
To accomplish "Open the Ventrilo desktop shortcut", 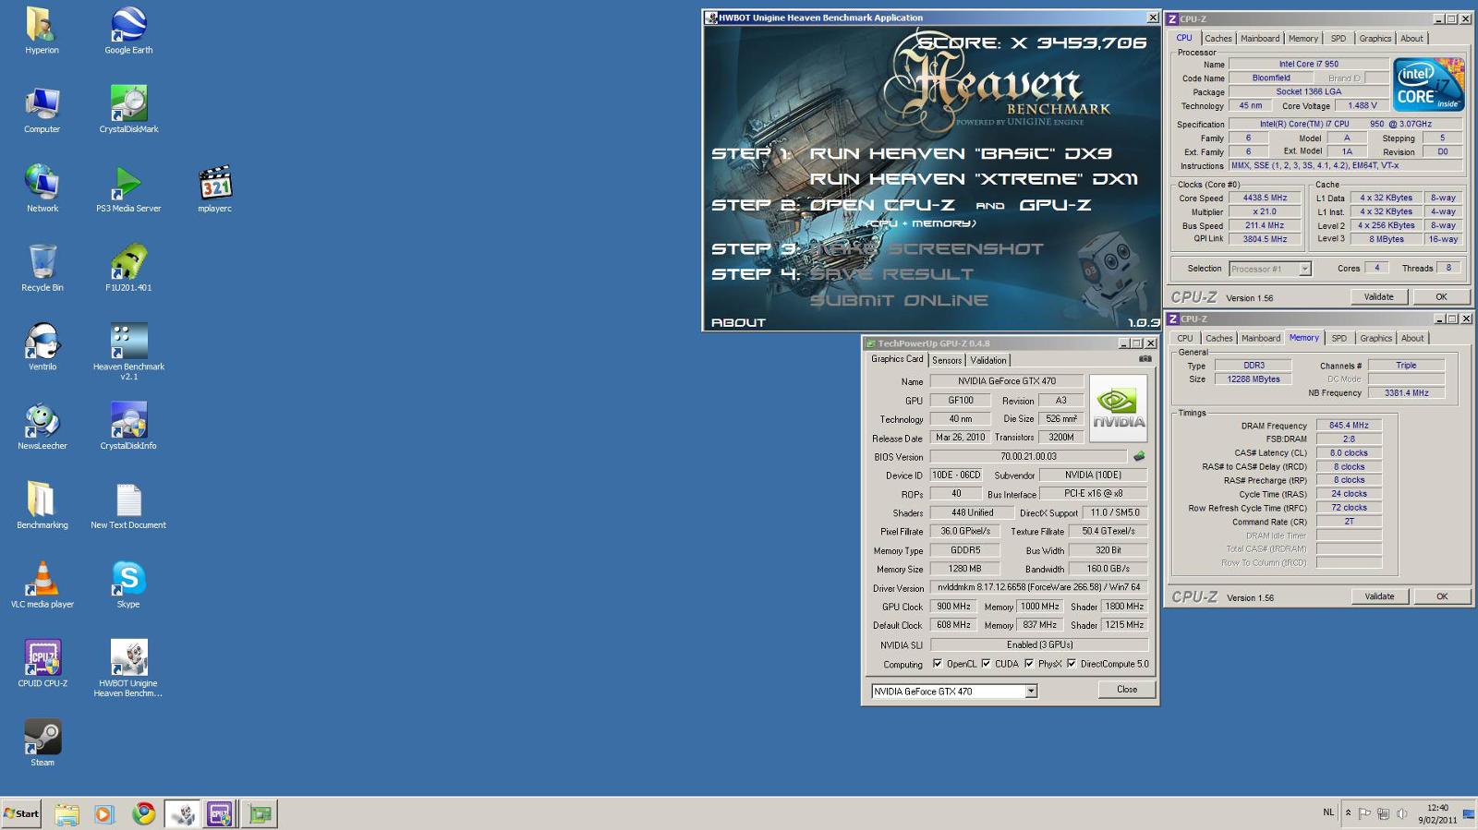I will click(42, 348).
